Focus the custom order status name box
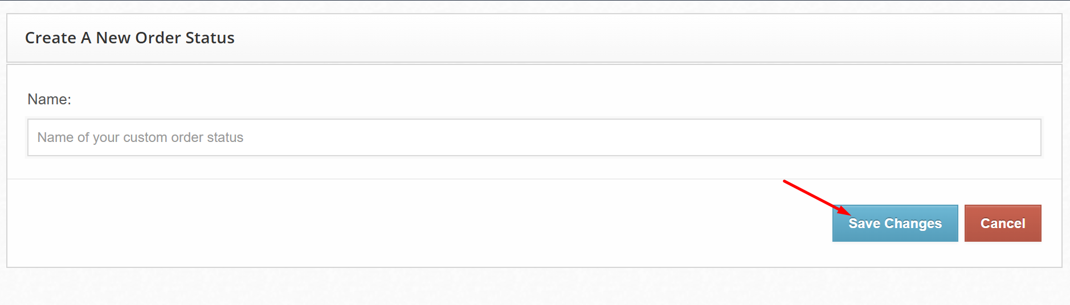This screenshot has width=1070, height=305. tap(534, 137)
